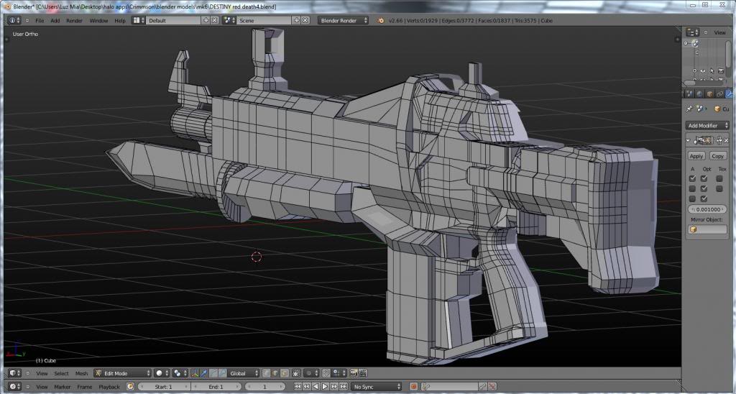The height and width of the screenshot is (394, 736).
Task: Open the info editor type selector
Action: (14, 20)
